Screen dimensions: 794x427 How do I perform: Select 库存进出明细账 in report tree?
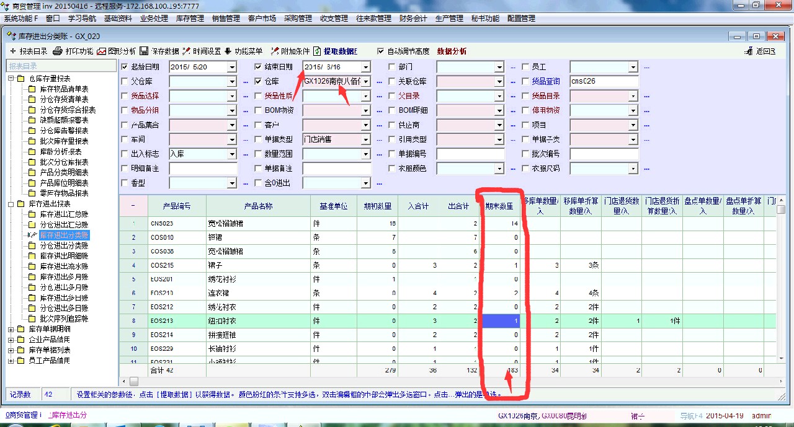pos(64,256)
